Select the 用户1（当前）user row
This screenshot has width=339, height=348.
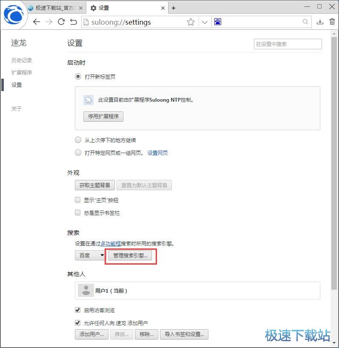pyautogui.click(x=197, y=290)
